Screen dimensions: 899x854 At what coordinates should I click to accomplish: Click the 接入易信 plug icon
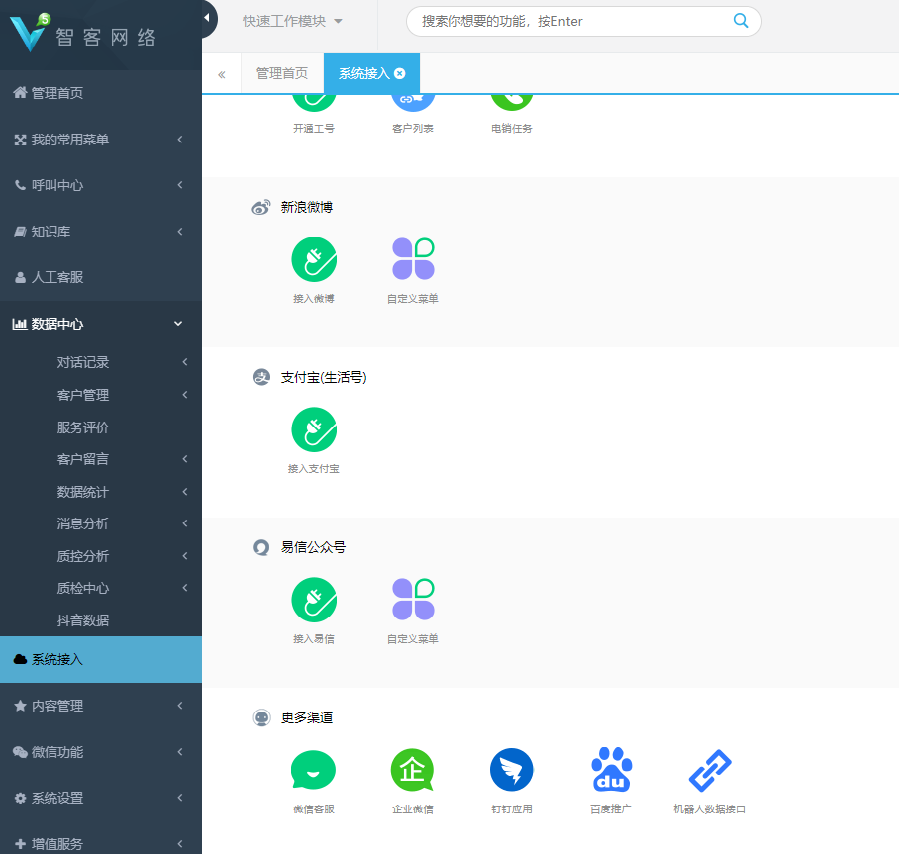(x=314, y=599)
